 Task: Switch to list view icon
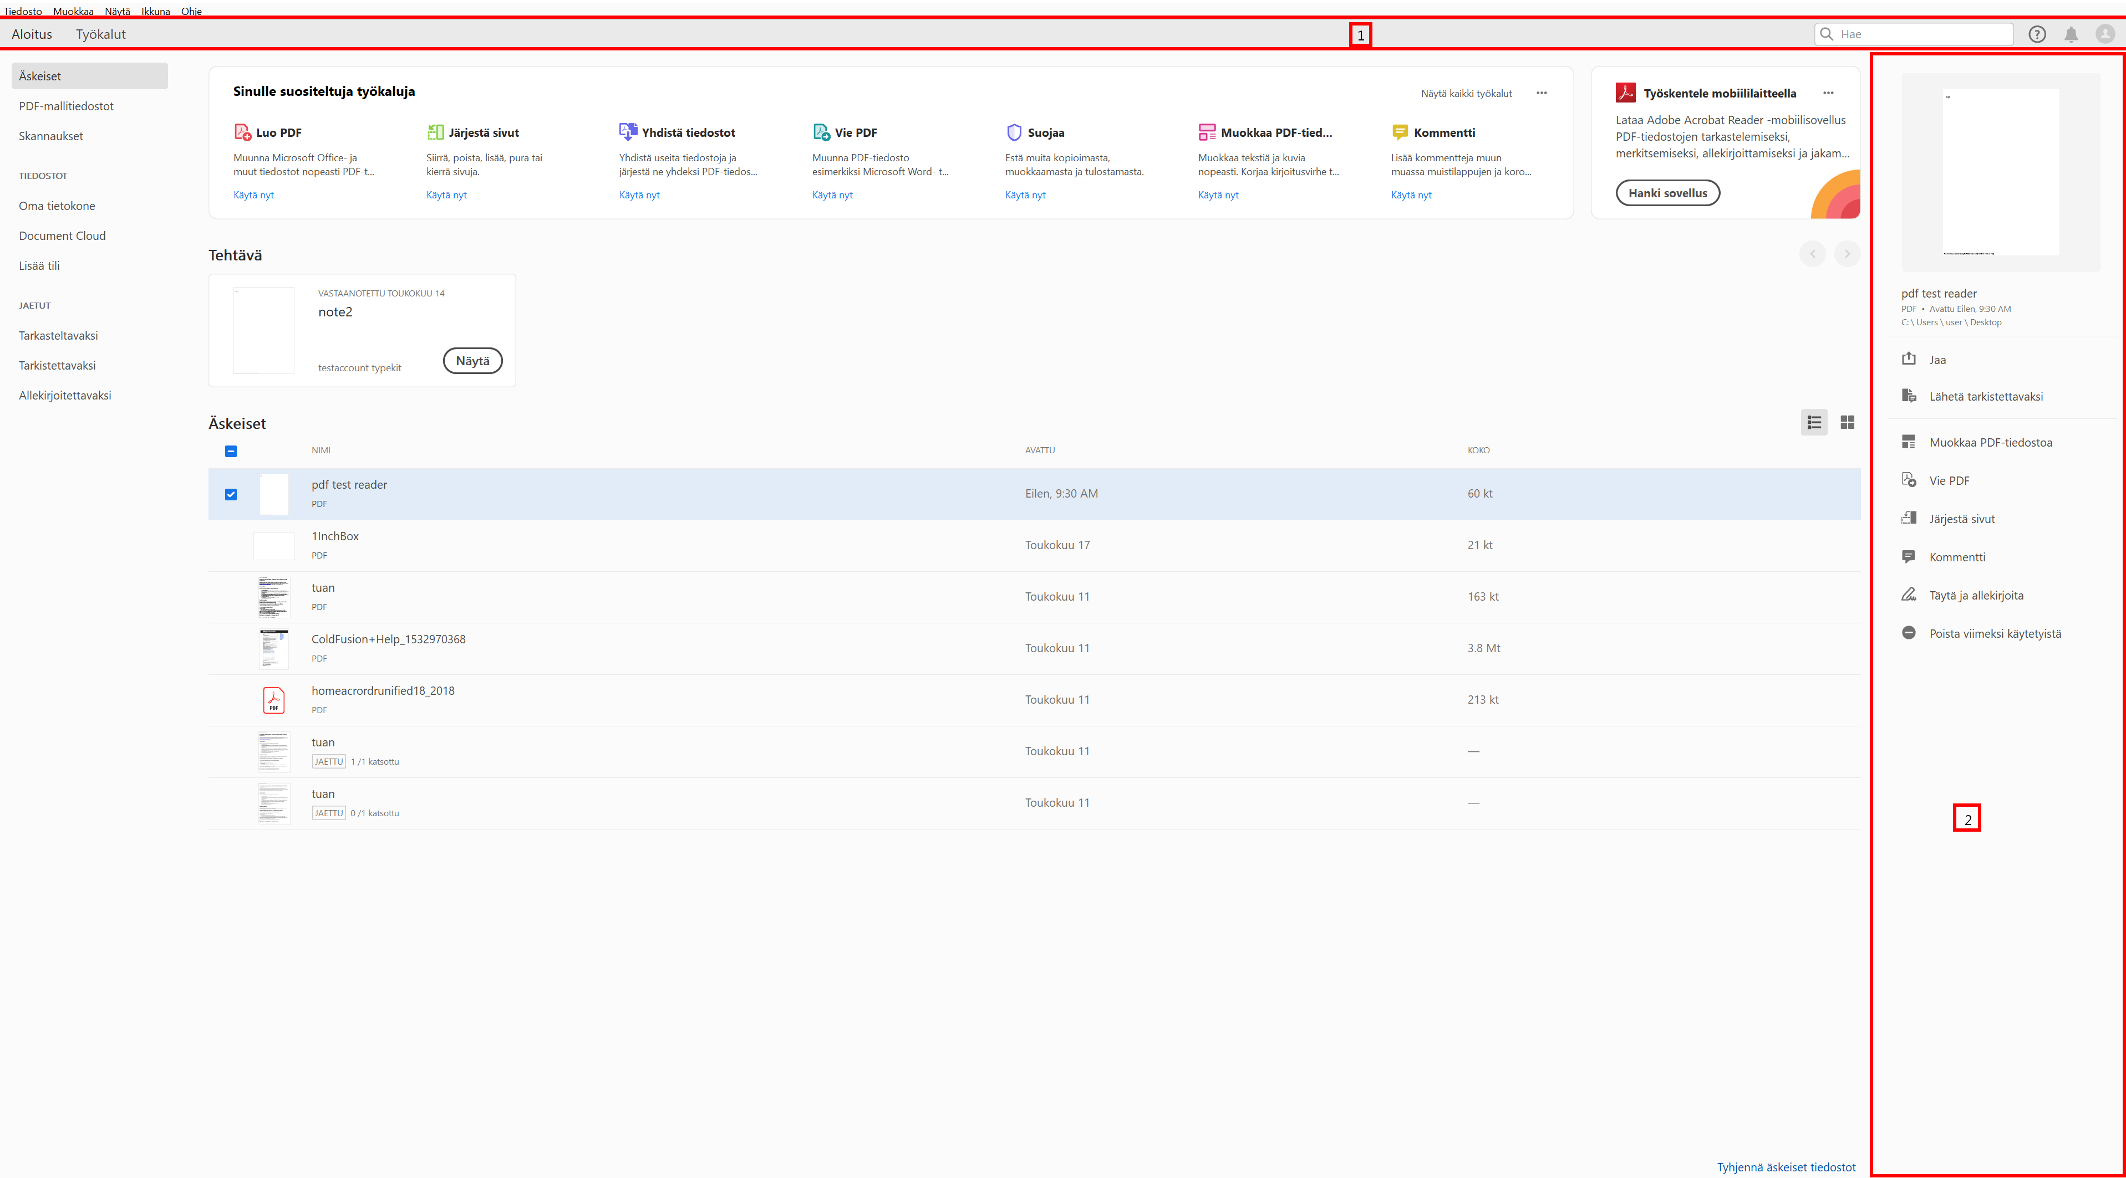tap(1813, 422)
